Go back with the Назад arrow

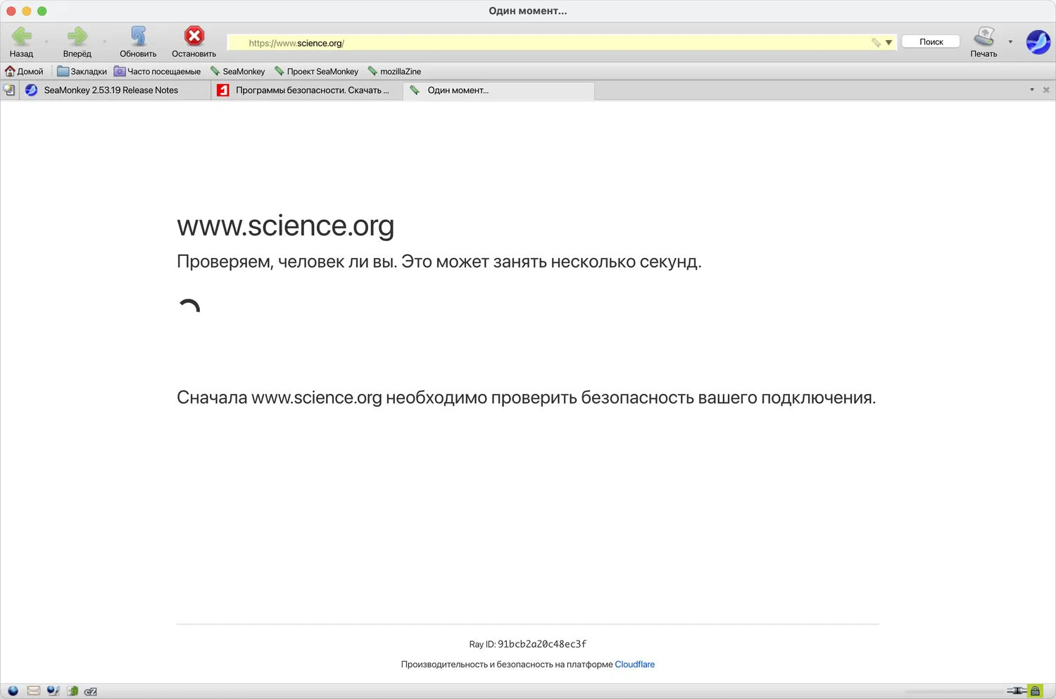pos(22,42)
